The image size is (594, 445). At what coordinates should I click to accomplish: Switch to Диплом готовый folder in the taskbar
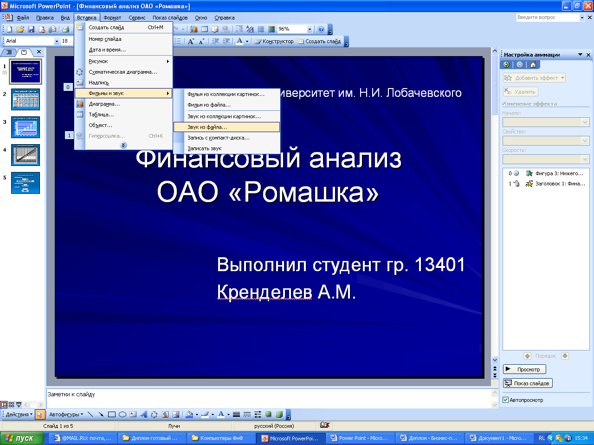click(x=153, y=438)
